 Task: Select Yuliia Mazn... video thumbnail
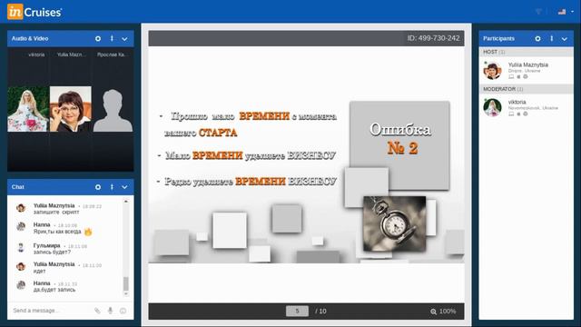[x=71, y=109]
